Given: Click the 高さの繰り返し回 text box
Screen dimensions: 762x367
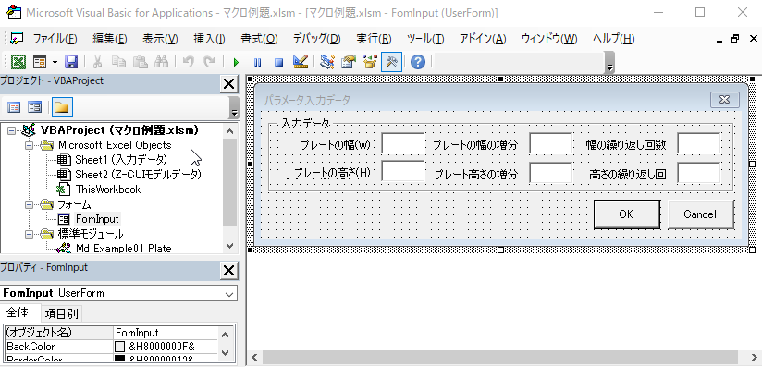Looking at the screenshot, I should pos(698,173).
